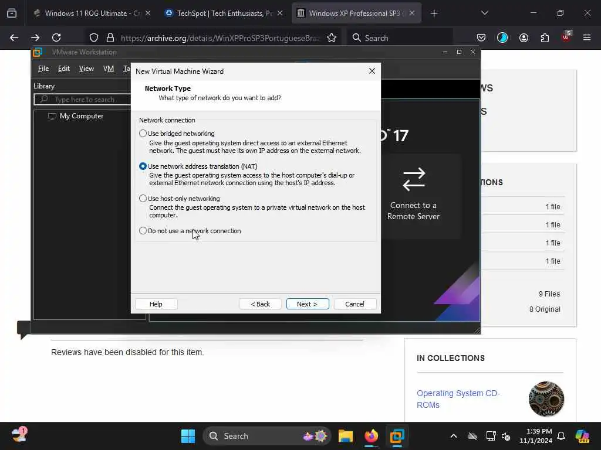Select Use network address translation (NAT) option
Image resolution: width=601 pixels, height=450 pixels.
coord(143,166)
